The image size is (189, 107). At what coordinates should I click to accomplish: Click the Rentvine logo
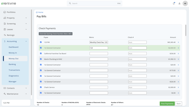(x=9, y=4)
